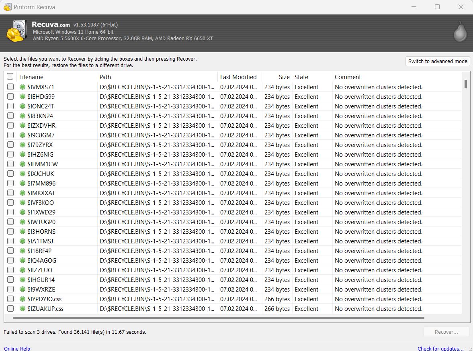The height and width of the screenshot is (351, 473).
Task: Click green state dot for $I1XWD29
Action: click(x=23, y=212)
